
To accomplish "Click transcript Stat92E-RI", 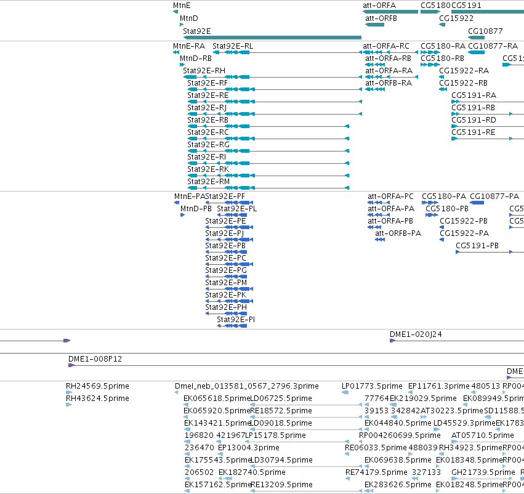I will [268, 163].
